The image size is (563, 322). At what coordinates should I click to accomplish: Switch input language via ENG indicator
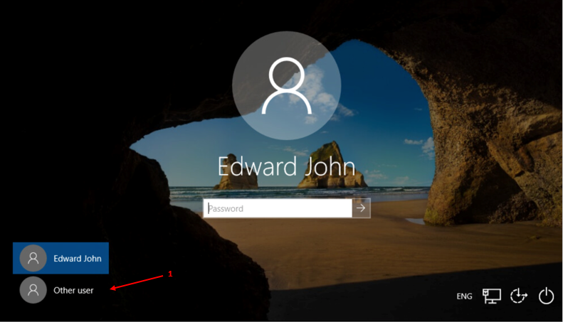464,296
